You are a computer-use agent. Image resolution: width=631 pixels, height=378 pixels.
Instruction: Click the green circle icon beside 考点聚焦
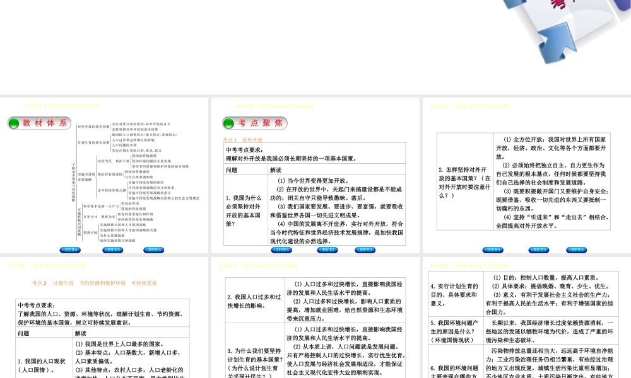pos(229,123)
